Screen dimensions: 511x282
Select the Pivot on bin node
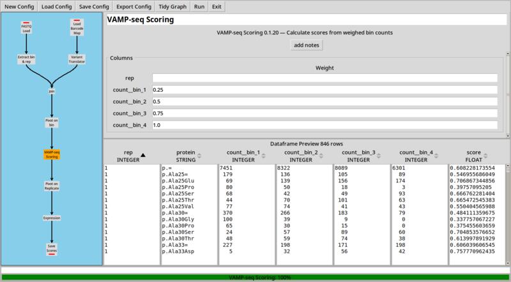[52, 122]
